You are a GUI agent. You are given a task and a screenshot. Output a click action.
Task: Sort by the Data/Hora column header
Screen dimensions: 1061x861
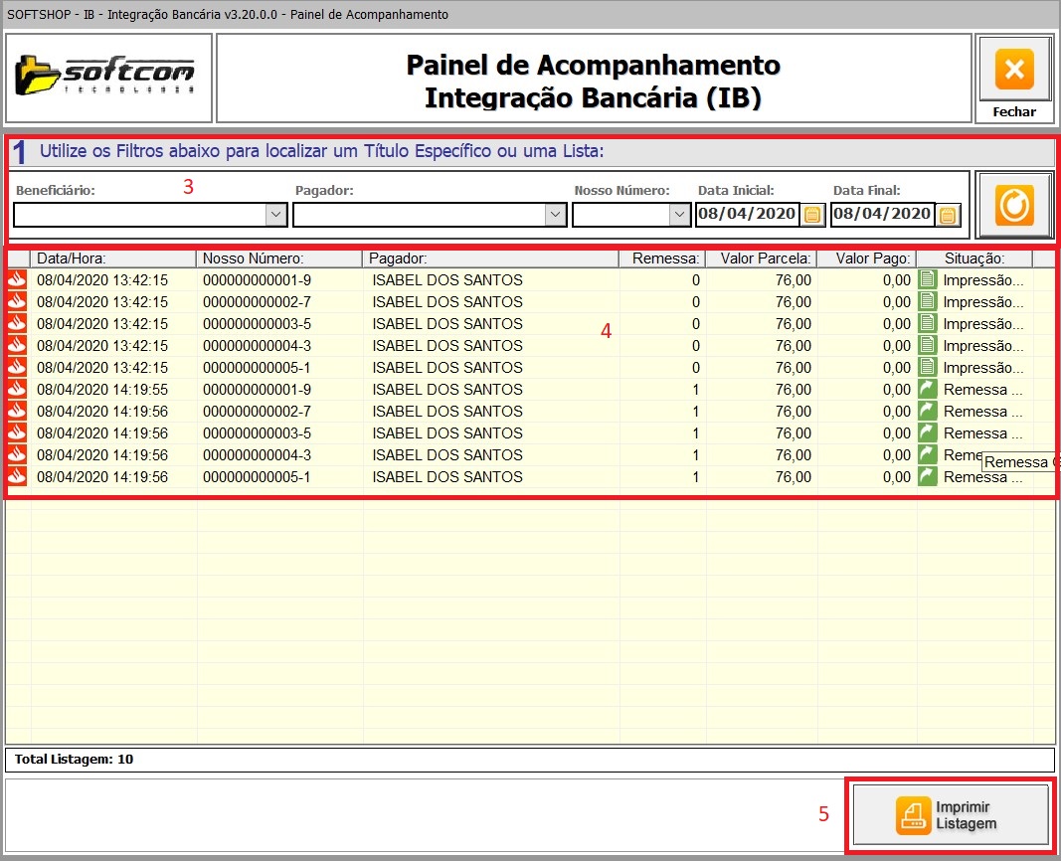(x=113, y=258)
